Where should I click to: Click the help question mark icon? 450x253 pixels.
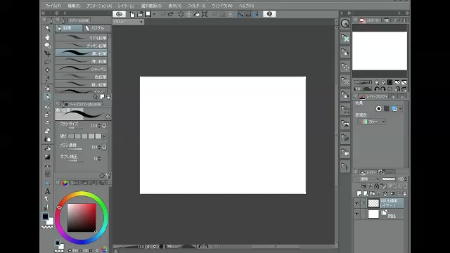tap(269, 14)
